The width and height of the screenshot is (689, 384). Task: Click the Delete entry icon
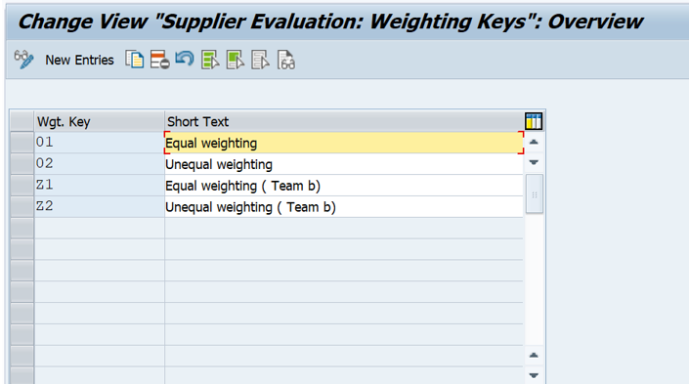click(x=159, y=60)
